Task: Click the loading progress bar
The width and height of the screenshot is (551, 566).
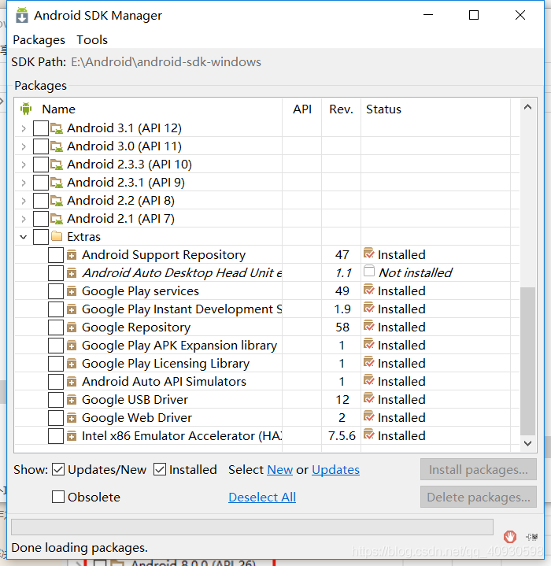Action: pos(252,527)
